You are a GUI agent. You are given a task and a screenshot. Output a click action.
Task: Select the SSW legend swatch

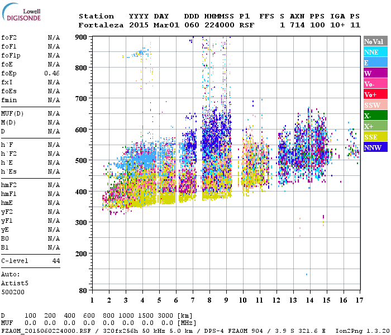(x=375, y=105)
